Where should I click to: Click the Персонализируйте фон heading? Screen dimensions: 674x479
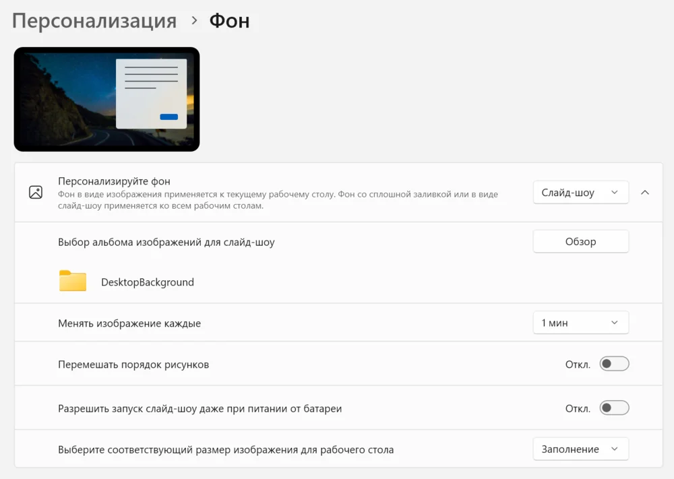pyautogui.click(x=114, y=181)
